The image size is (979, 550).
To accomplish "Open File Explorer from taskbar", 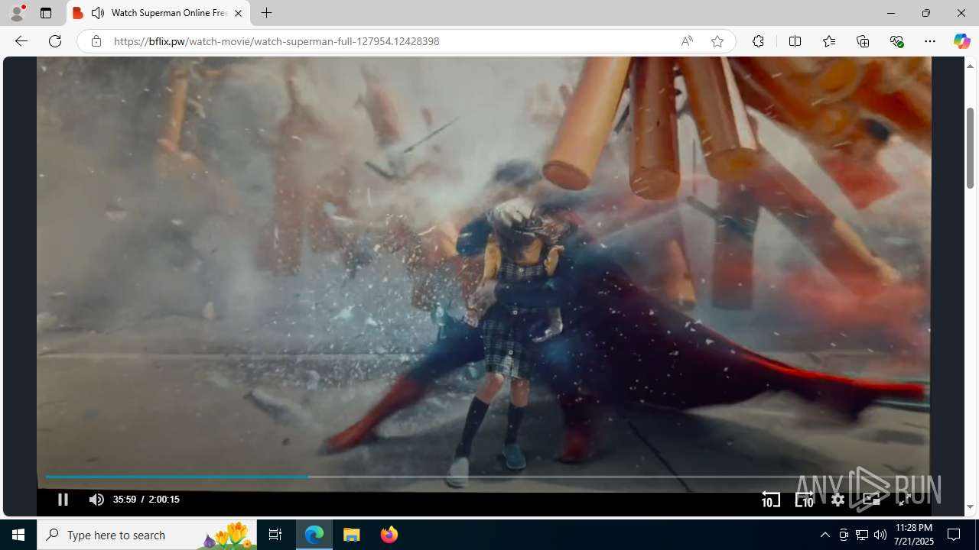I will (352, 535).
